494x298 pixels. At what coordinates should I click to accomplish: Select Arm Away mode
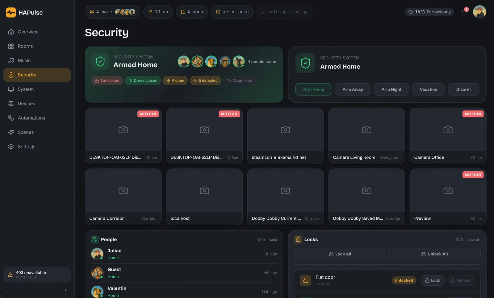pyautogui.click(x=353, y=89)
